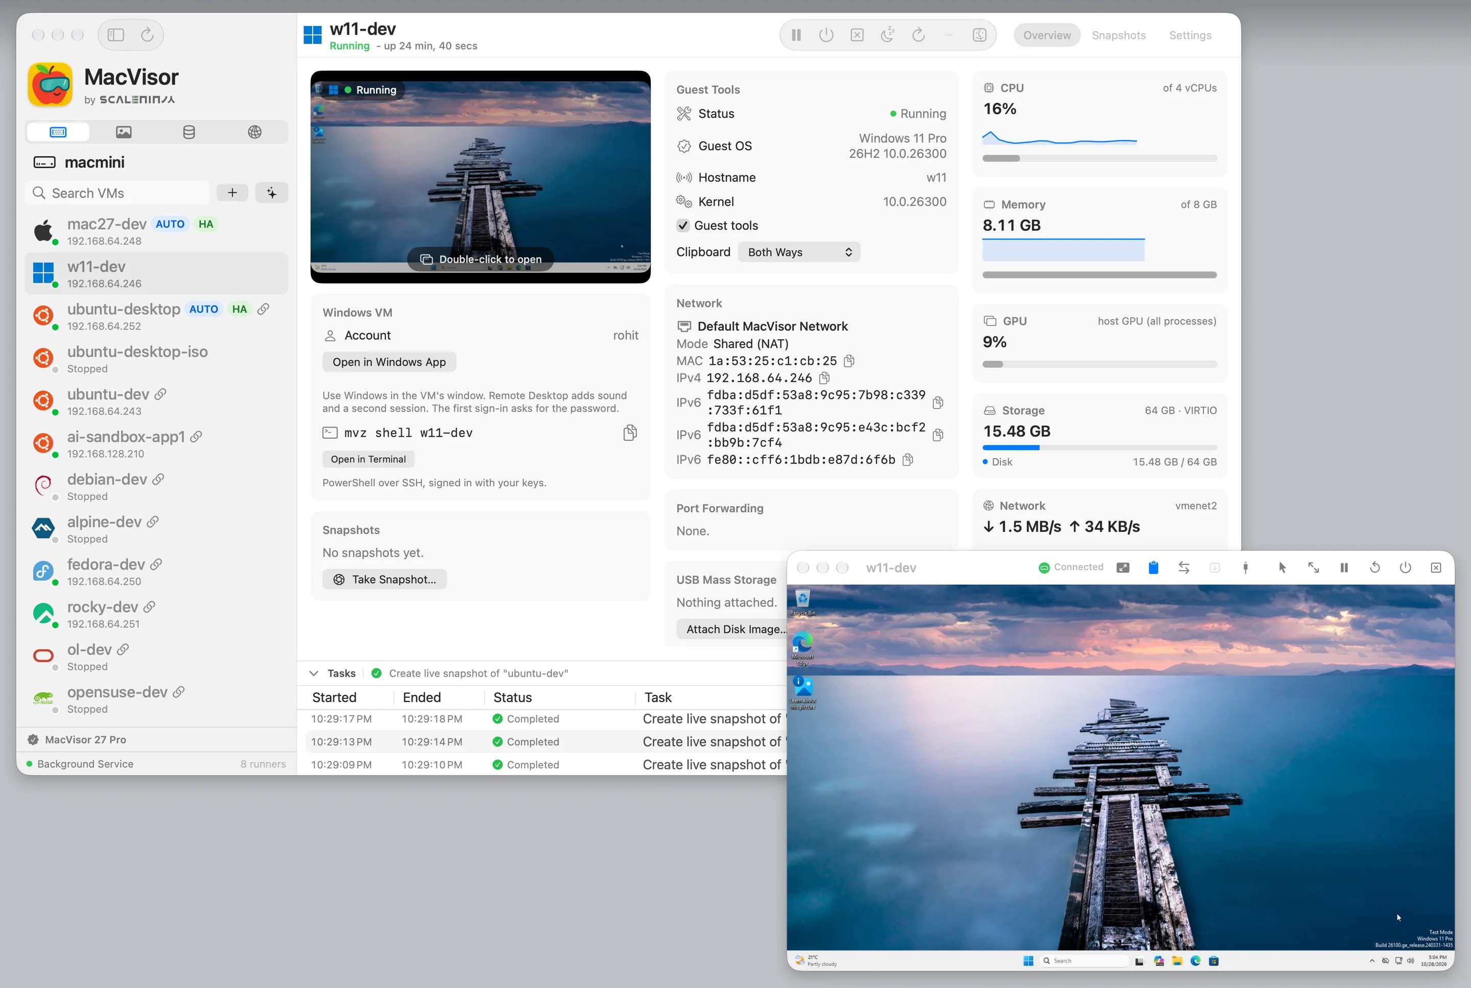Click the boxed X icon in the main toolbar
This screenshot has height=988, width=1471.
point(857,35)
